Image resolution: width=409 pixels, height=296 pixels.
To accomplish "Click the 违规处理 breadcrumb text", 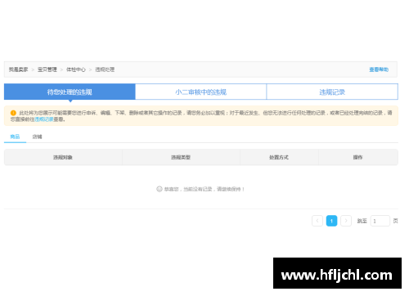I will 105,70.
